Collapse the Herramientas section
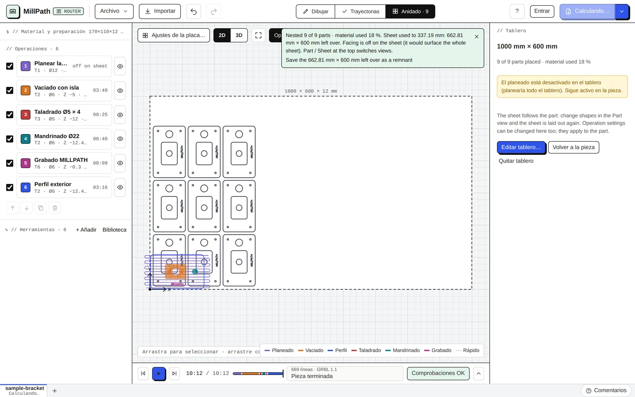This screenshot has height=397, width=635. (x=36, y=230)
